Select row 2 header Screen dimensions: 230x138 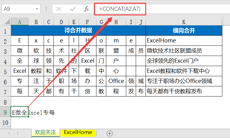pos(5,41)
